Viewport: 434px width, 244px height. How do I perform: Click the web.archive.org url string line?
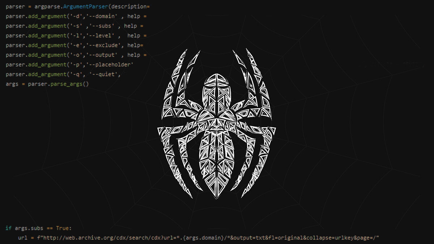click(x=198, y=238)
